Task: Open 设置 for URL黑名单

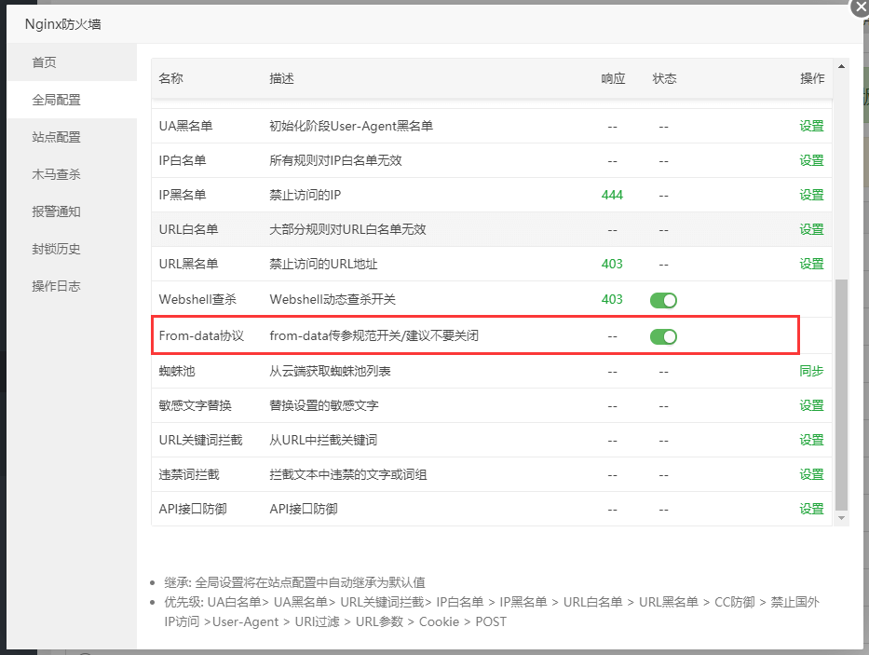Action: point(811,264)
